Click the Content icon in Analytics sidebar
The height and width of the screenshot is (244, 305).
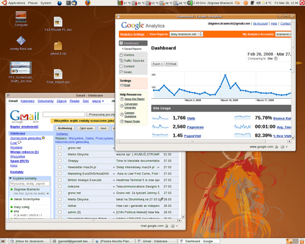(121, 66)
